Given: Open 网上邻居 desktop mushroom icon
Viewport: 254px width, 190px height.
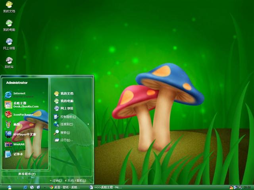Looking at the screenshot, I should click(x=9, y=44).
